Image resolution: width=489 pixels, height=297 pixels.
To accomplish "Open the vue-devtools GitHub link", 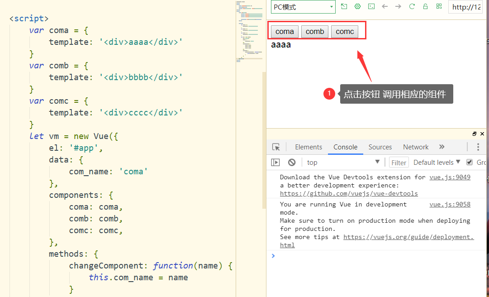I will coord(349,193).
